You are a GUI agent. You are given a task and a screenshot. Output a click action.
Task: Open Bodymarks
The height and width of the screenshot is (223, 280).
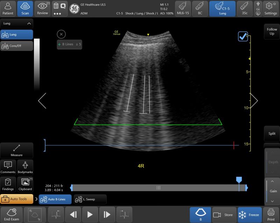25,167
